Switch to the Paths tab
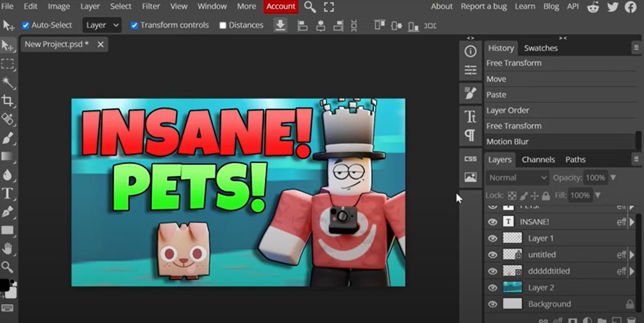Viewport: 644px width, 323px height. 575,160
